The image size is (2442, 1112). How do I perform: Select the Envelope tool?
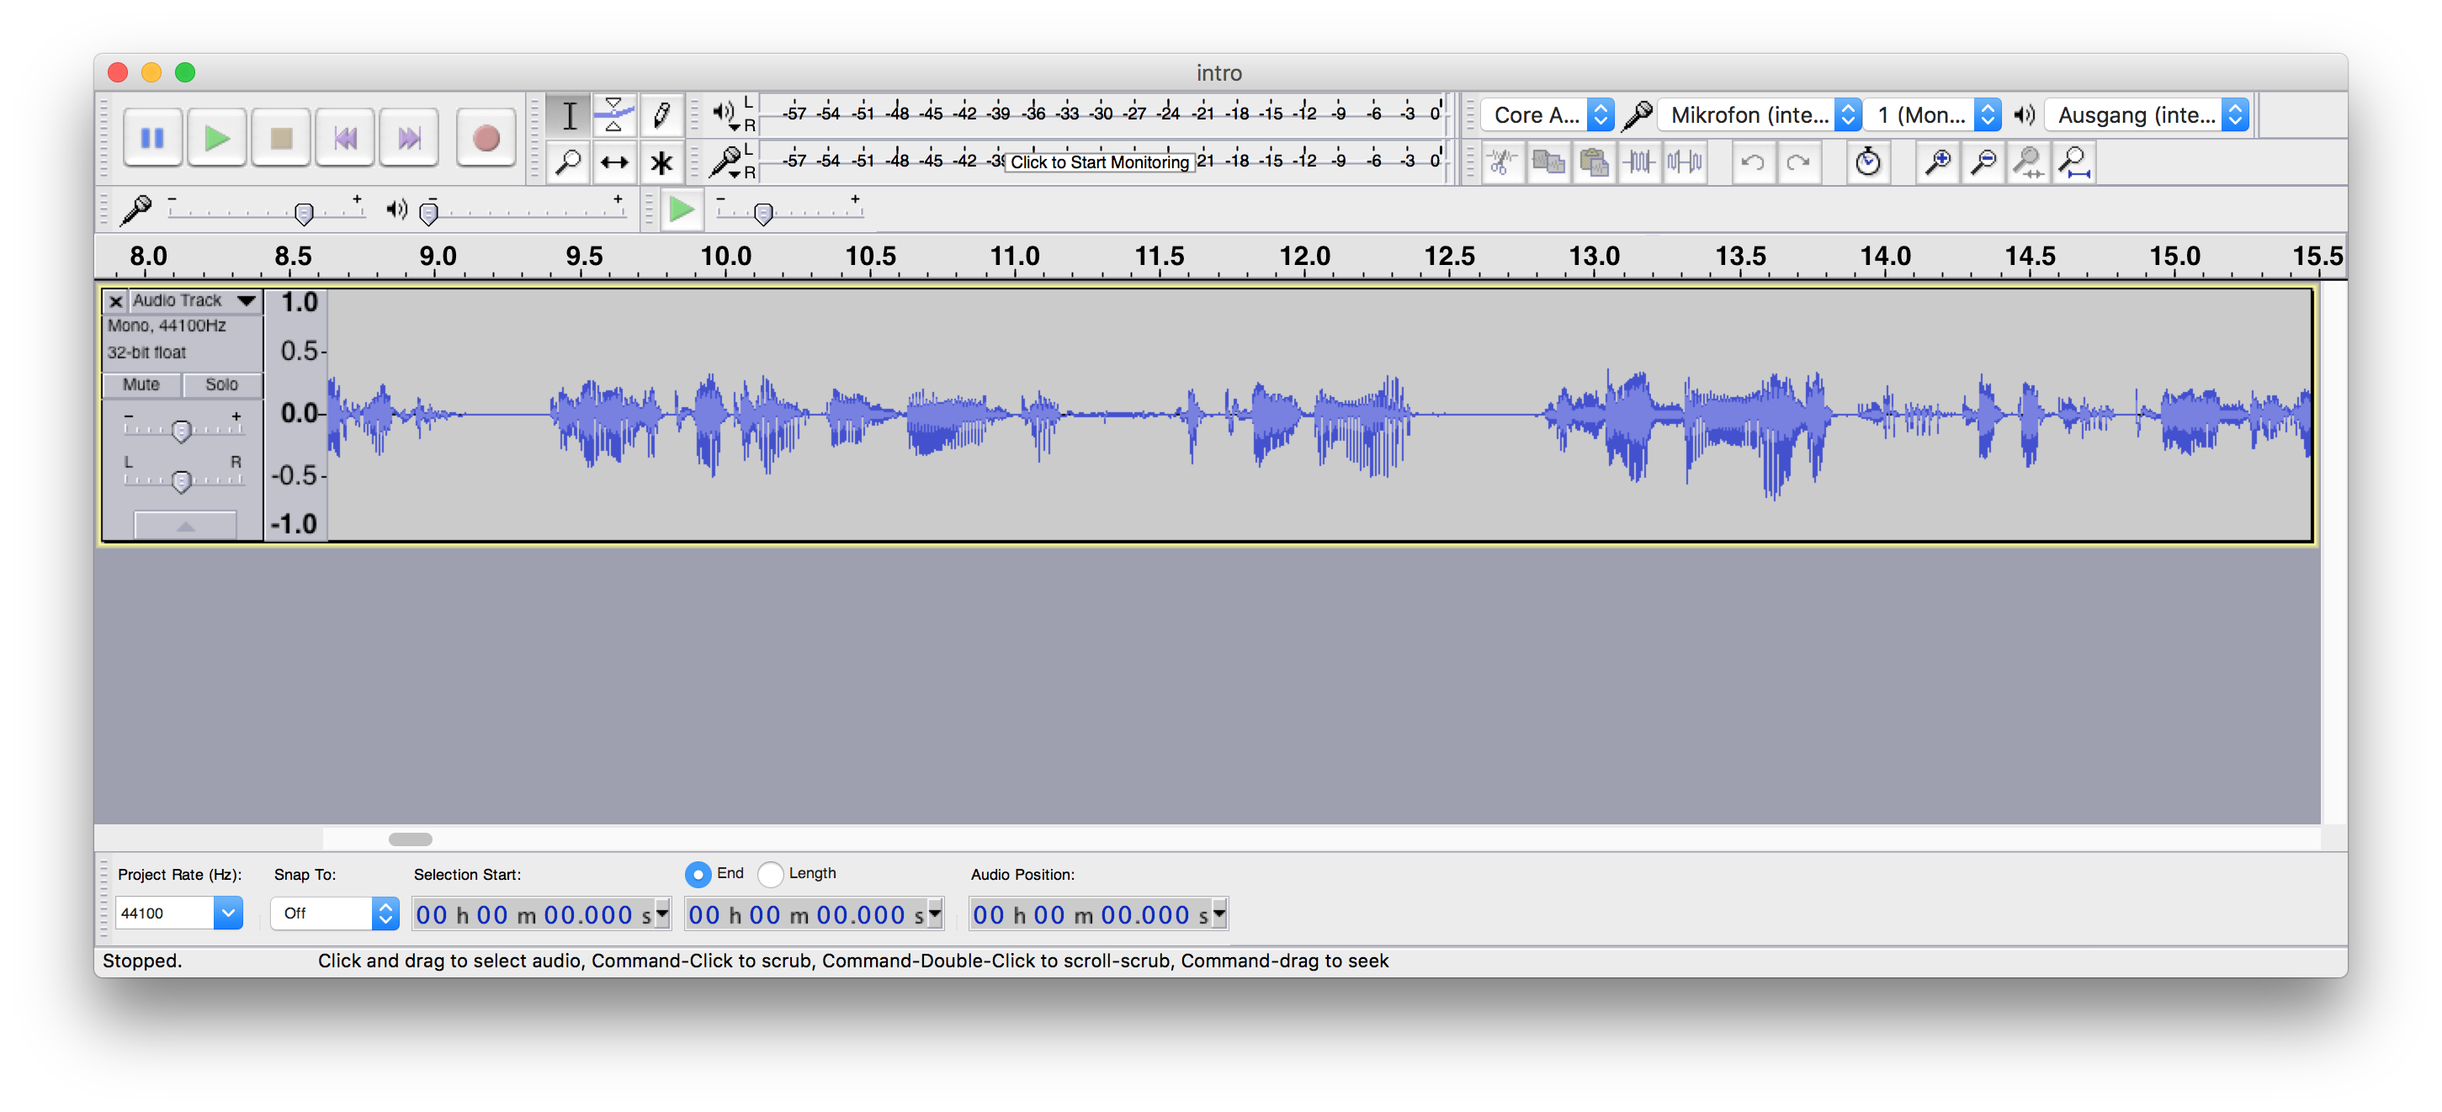(617, 115)
